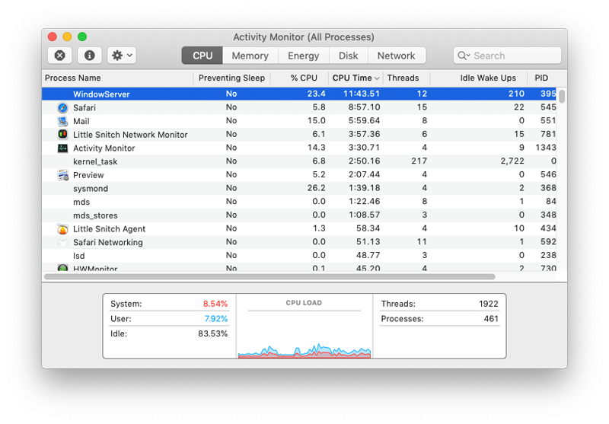This screenshot has height=424, width=609.
Task: Click the window title Activity Monitor
Action: (304, 37)
